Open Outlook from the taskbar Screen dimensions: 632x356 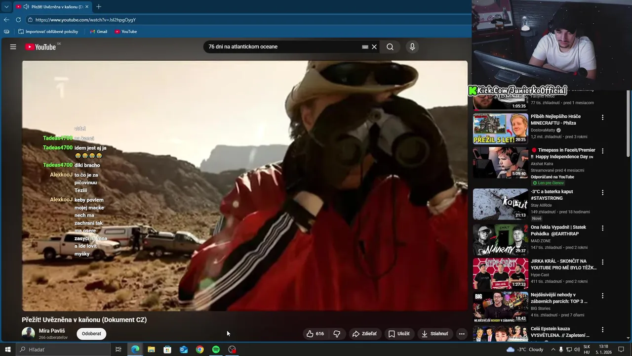184,350
